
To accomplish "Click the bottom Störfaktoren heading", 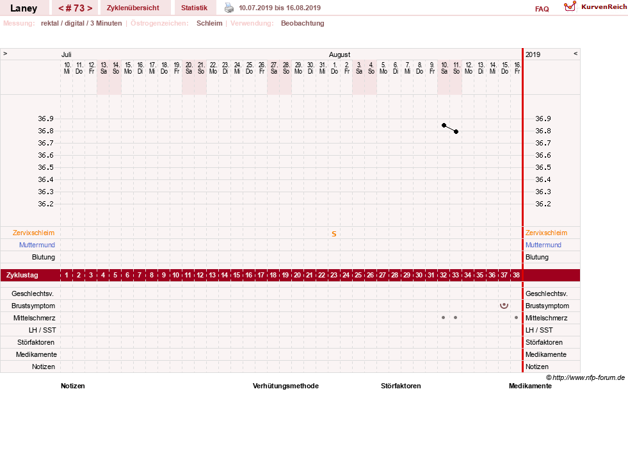I will 401,386.
